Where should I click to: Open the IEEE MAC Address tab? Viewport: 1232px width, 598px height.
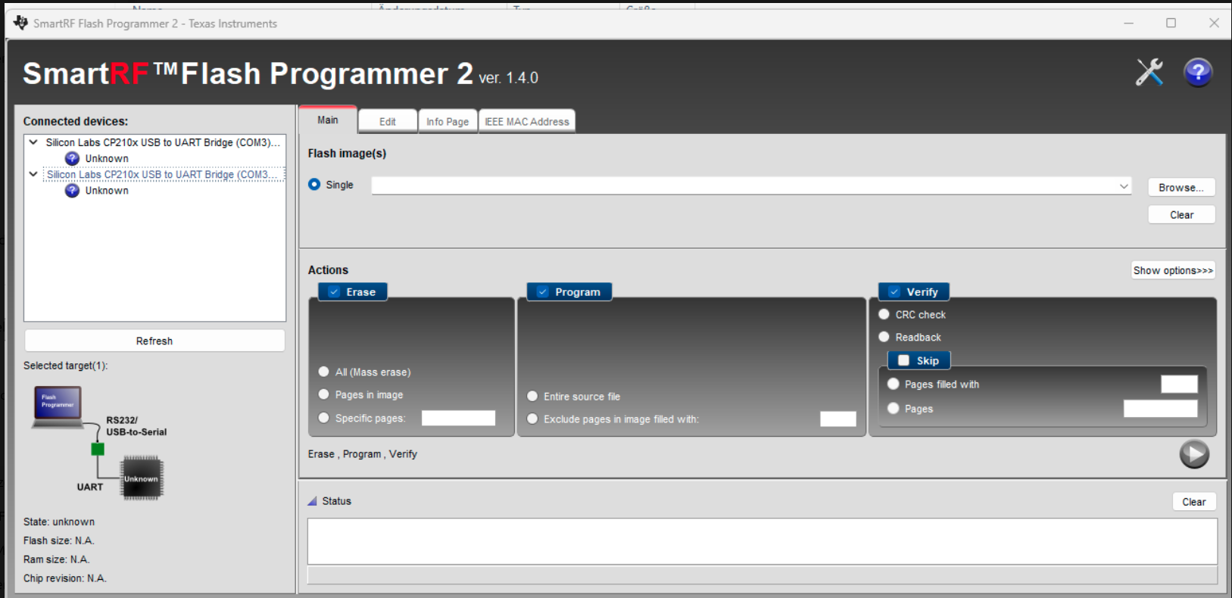click(526, 122)
